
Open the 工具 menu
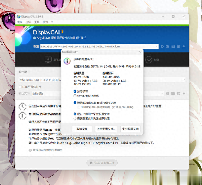click(37, 22)
